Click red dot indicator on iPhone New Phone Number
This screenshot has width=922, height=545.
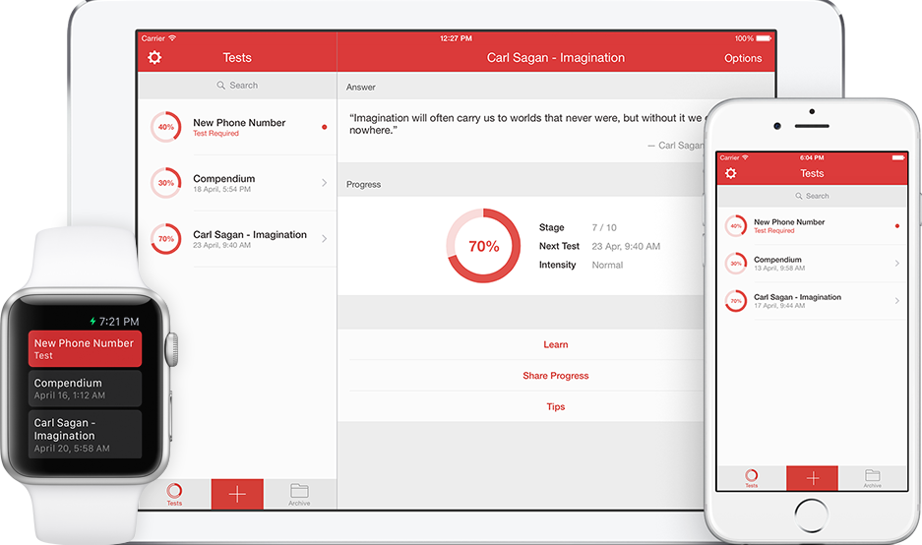coord(896,225)
